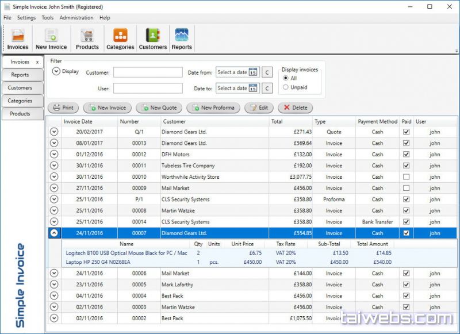Open the Administration menu
The height and width of the screenshot is (334, 460).
click(76, 18)
